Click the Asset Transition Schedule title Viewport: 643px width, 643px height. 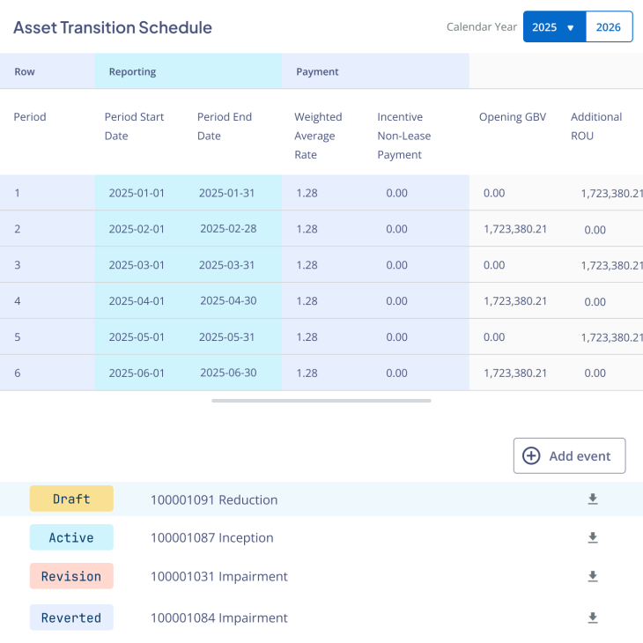coord(113,27)
